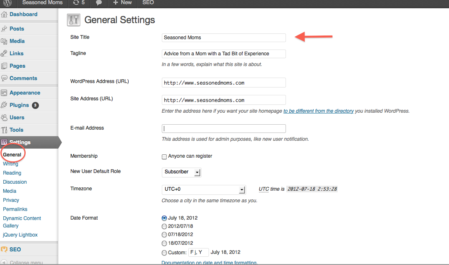Open Tools in sidebar
This screenshot has width=449, height=265.
[x=16, y=130]
